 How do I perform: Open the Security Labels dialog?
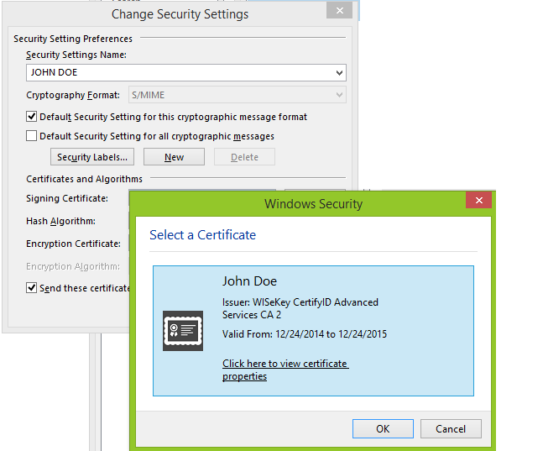[x=92, y=157]
